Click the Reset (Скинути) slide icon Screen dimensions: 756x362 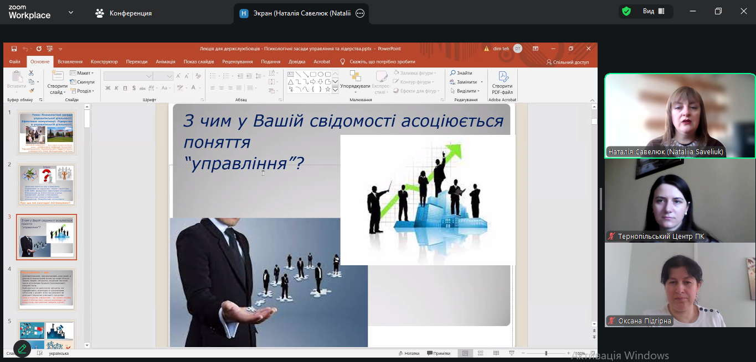click(x=82, y=82)
